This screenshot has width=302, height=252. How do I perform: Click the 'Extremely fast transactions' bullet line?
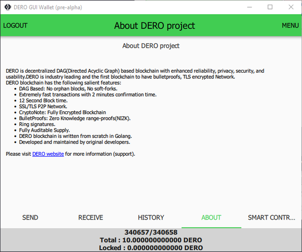click(88, 94)
